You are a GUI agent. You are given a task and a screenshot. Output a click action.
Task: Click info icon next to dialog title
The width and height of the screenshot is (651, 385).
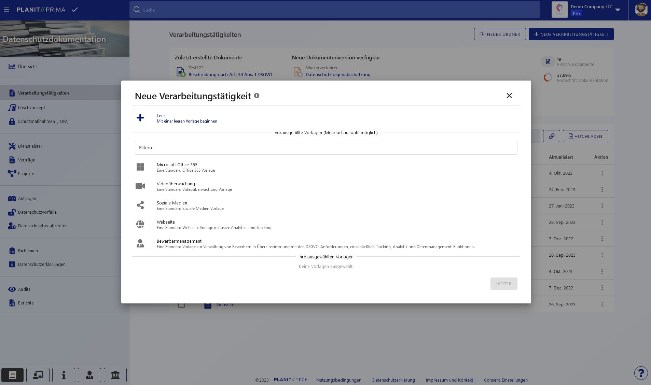click(x=257, y=96)
